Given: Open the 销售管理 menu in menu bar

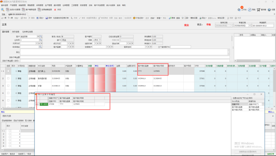Looking at the screenshot, I should tap(22, 5).
